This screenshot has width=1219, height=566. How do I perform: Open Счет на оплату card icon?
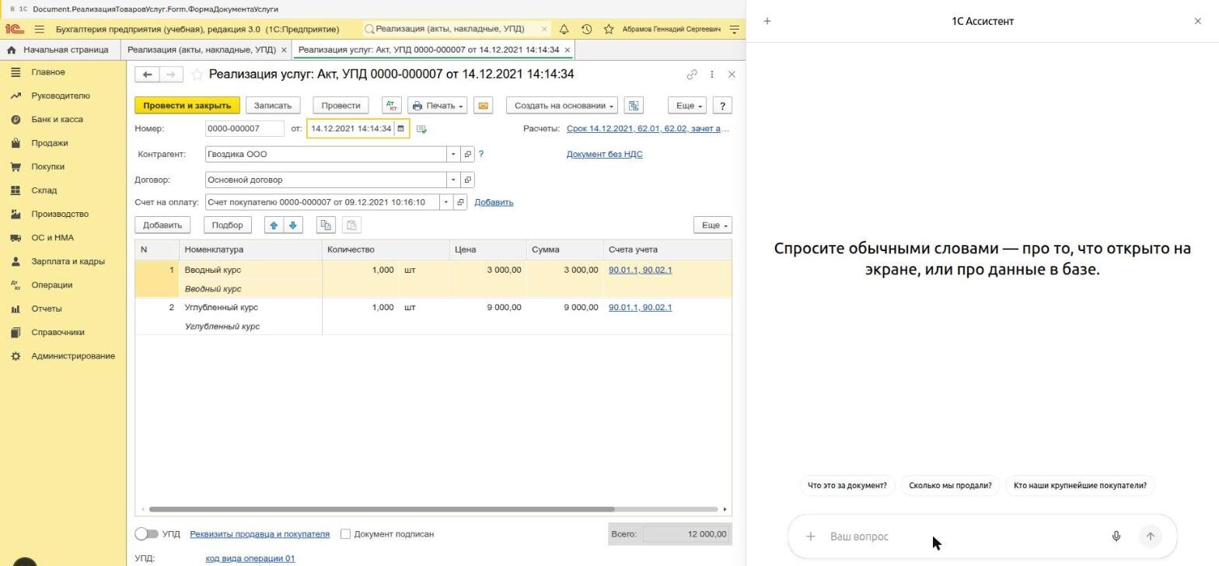coord(460,202)
